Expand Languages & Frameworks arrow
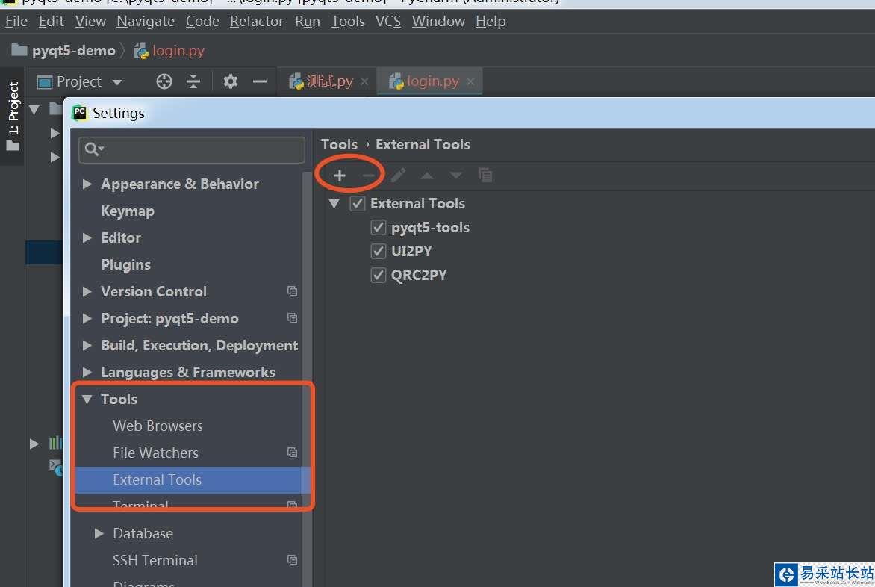Screen dimensions: 875x587 coord(87,372)
